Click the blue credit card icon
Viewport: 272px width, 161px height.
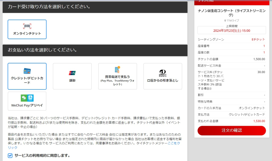click(27, 71)
